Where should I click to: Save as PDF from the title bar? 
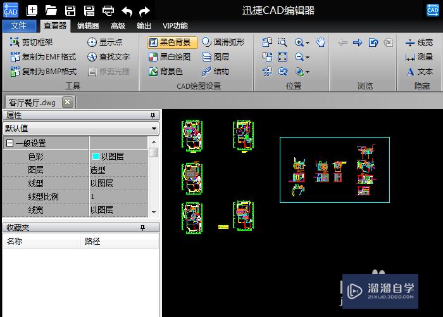(89, 11)
